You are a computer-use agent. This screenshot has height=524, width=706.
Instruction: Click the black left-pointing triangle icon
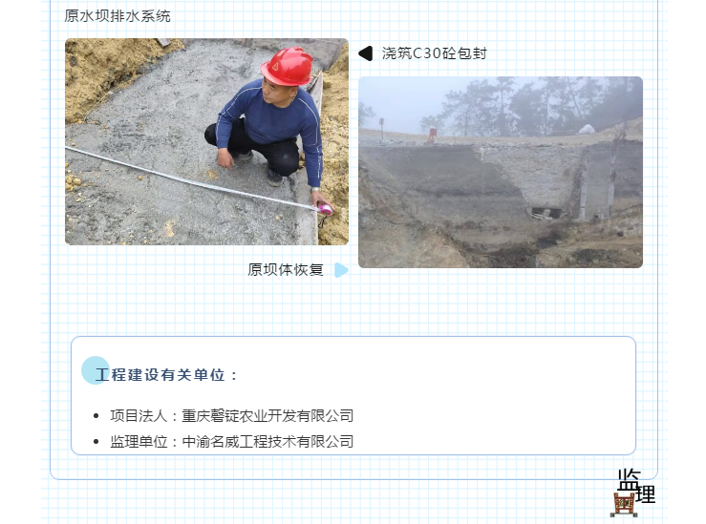click(366, 53)
